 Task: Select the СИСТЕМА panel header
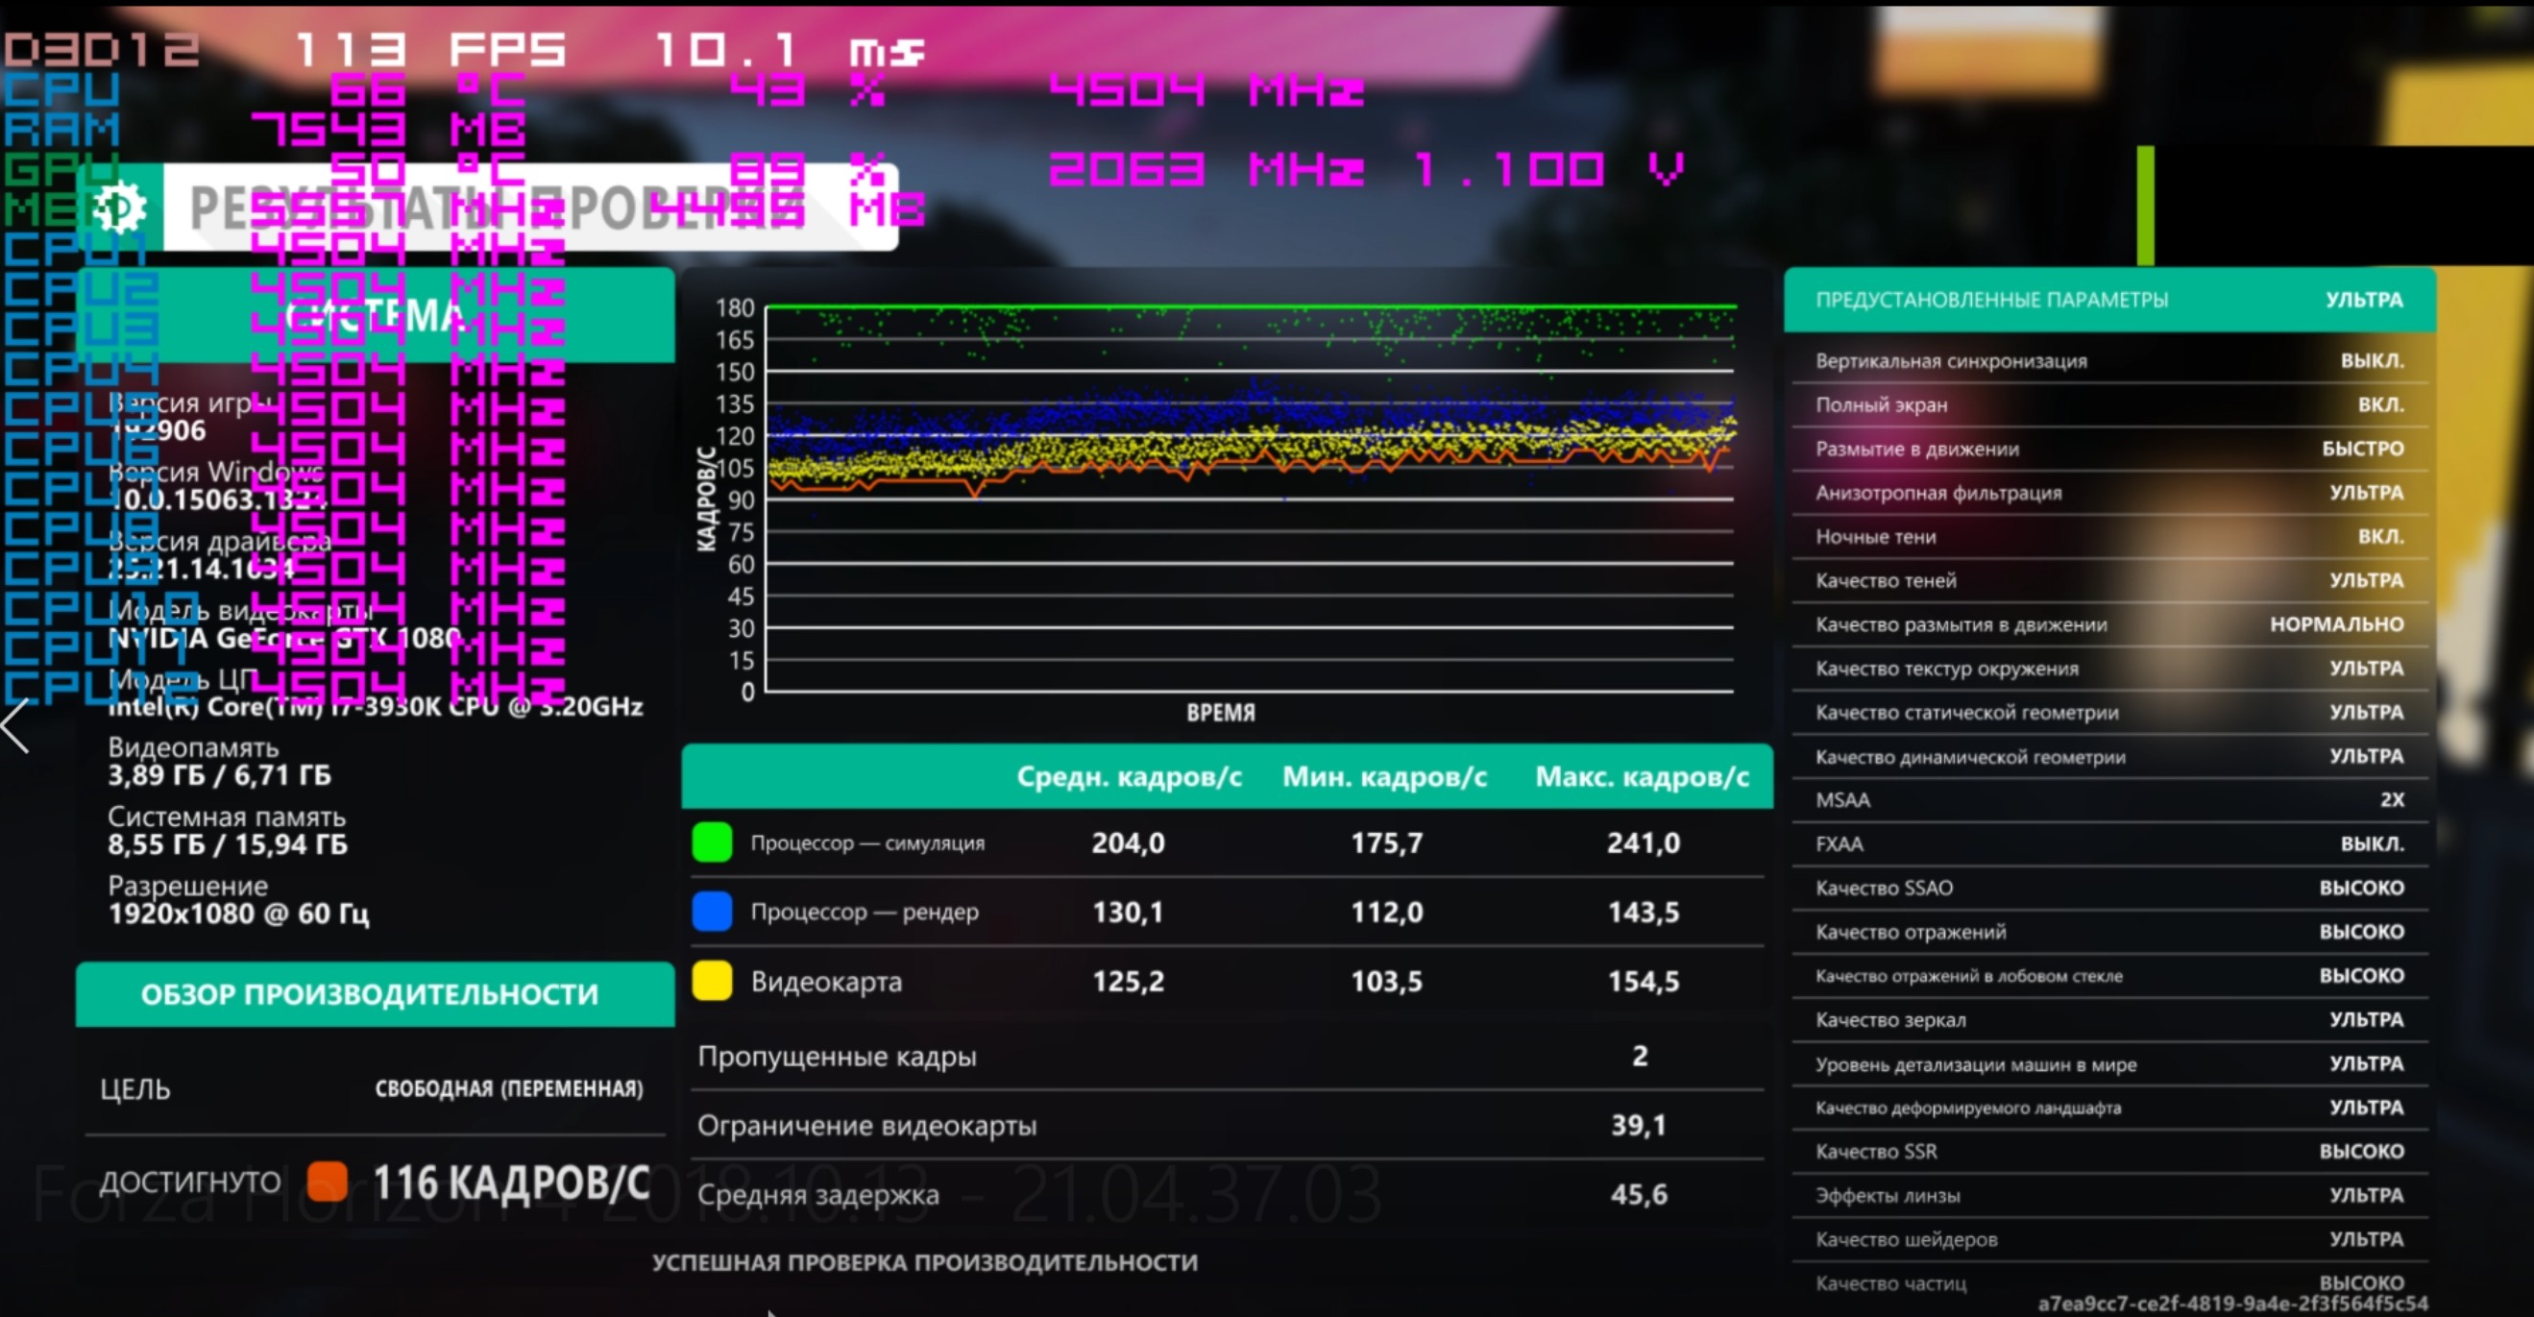(374, 315)
